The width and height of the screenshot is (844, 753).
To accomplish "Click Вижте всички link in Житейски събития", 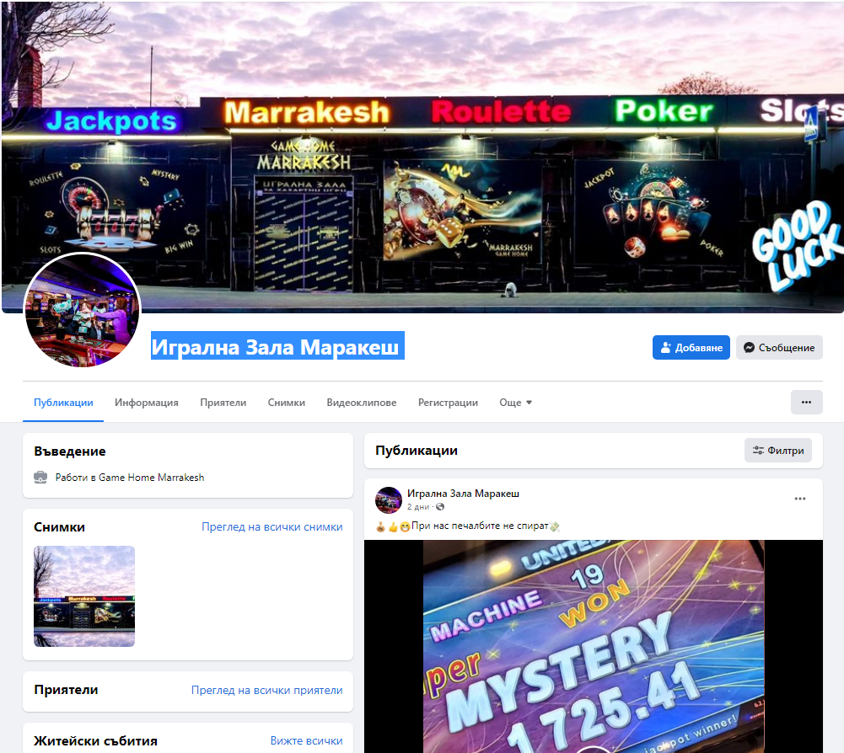I will click(306, 741).
